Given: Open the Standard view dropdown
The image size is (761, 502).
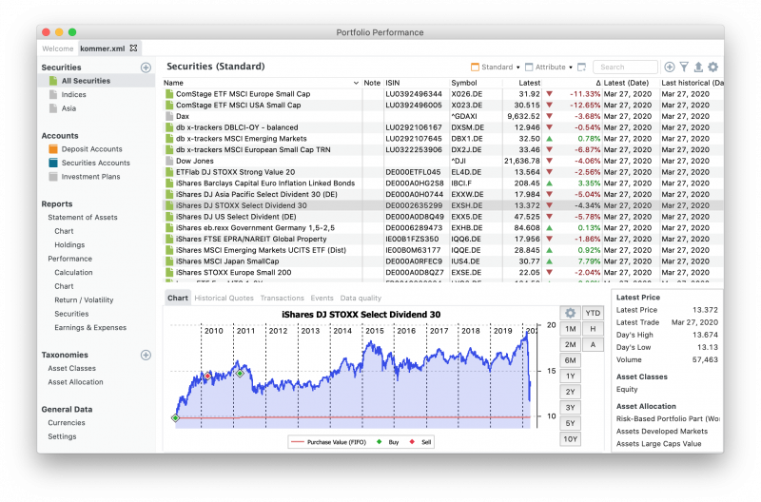Looking at the screenshot, I should [x=496, y=67].
